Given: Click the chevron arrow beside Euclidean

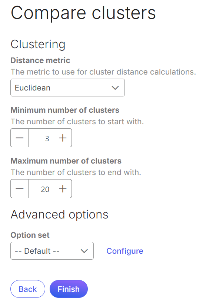Looking at the screenshot, I should click(115, 88).
